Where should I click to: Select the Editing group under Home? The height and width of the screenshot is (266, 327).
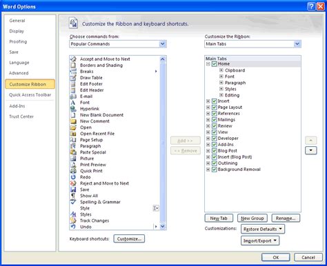click(x=232, y=95)
